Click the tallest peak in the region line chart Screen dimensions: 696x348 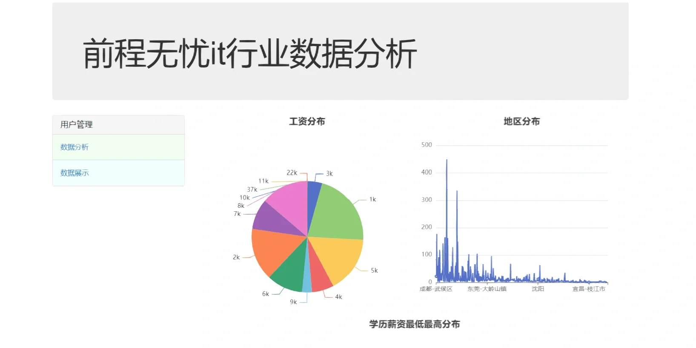(447, 160)
